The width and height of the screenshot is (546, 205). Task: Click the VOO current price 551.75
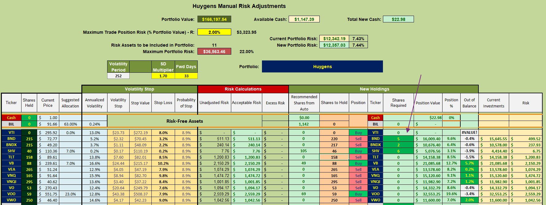pyautogui.click(x=48, y=194)
